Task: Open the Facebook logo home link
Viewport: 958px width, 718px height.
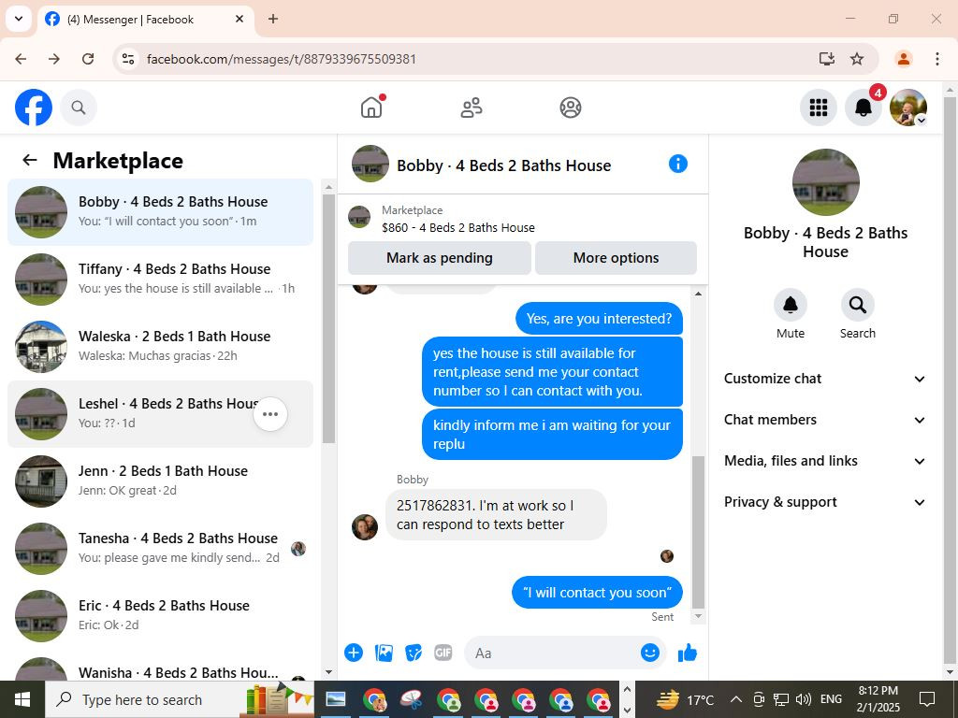Action: 34,108
